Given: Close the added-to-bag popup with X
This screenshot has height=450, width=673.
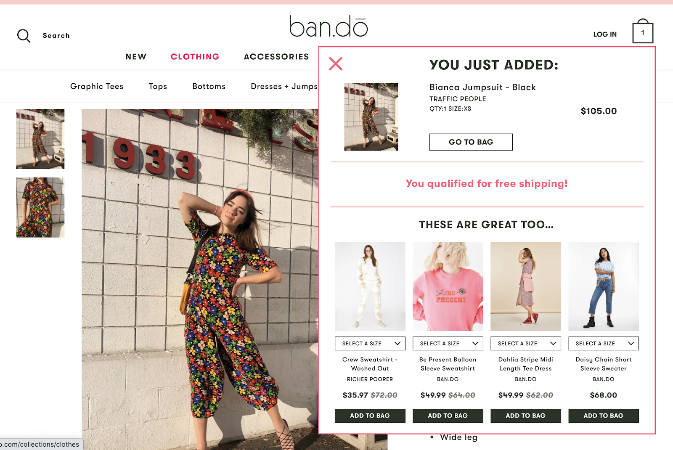Looking at the screenshot, I should click(336, 64).
